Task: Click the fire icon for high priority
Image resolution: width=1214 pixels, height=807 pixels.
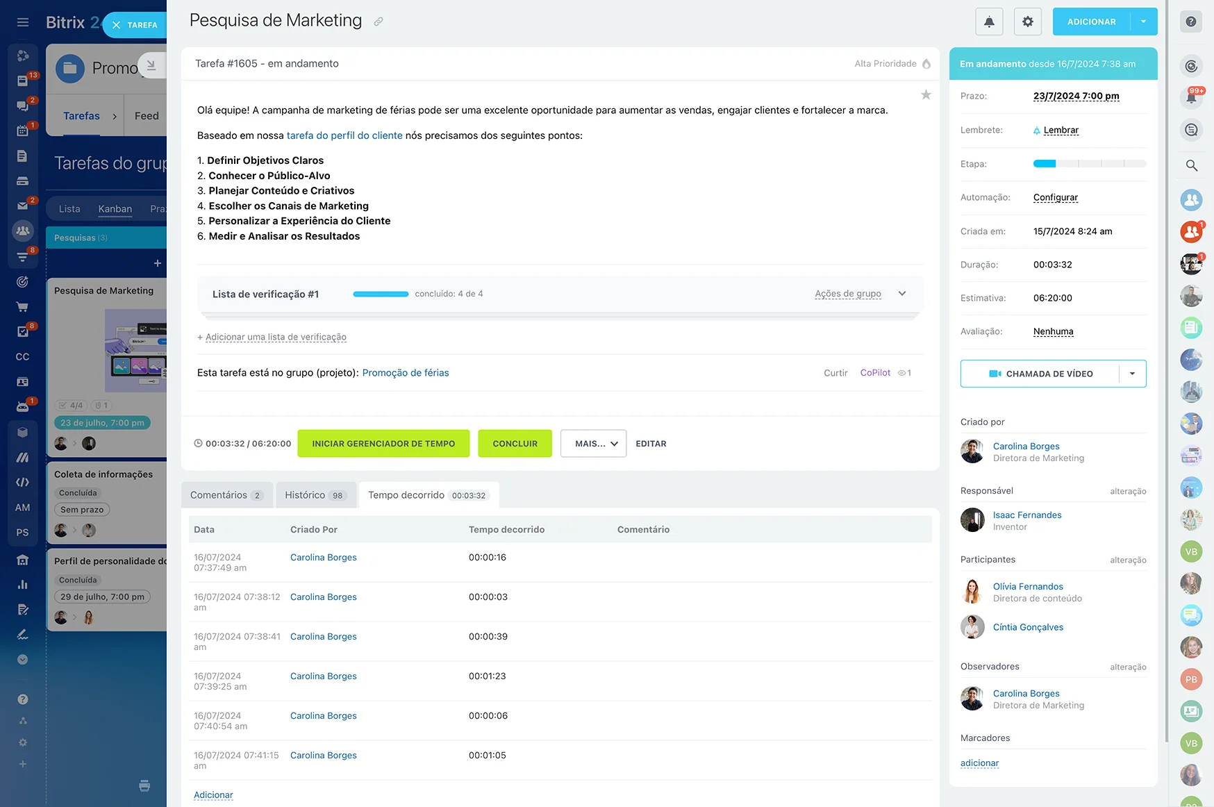Action: [x=926, y=64]
